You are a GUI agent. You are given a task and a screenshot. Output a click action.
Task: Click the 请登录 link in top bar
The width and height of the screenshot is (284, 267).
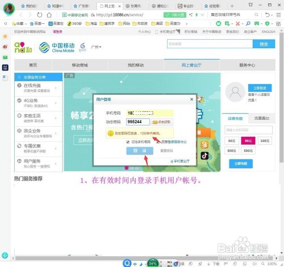(x=57, y=32)
